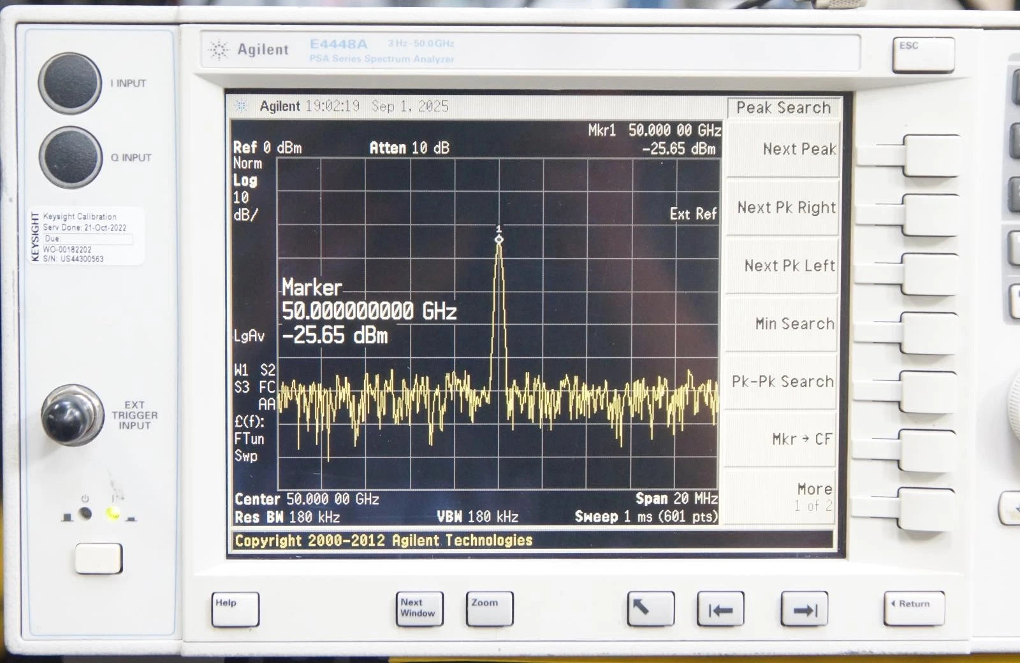Image resolution: width=1020 pixels, height=663 pixels.
Task: Push the ESC hardware key
Action: (x=923, y=55)
